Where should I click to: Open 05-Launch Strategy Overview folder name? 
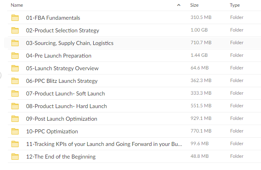click(62, 68)
